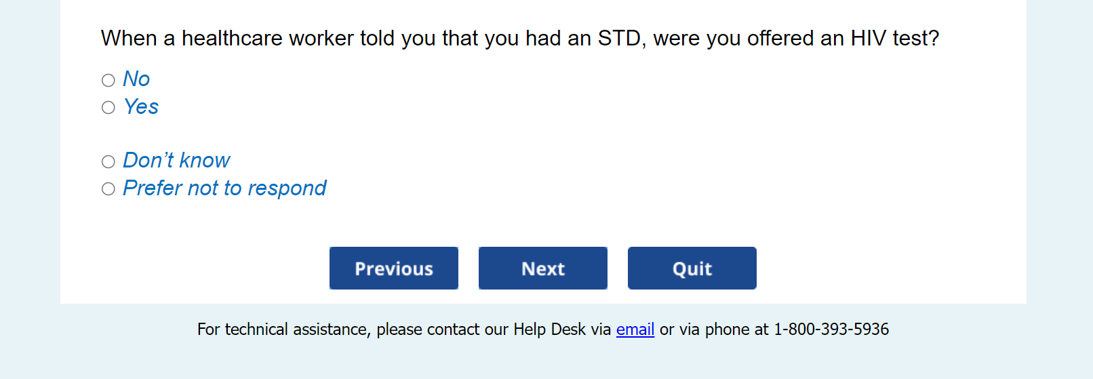Screen dimensions: 1093x379
Task: Click the "or via phone at" footer text
Action: tap(714, 330)
